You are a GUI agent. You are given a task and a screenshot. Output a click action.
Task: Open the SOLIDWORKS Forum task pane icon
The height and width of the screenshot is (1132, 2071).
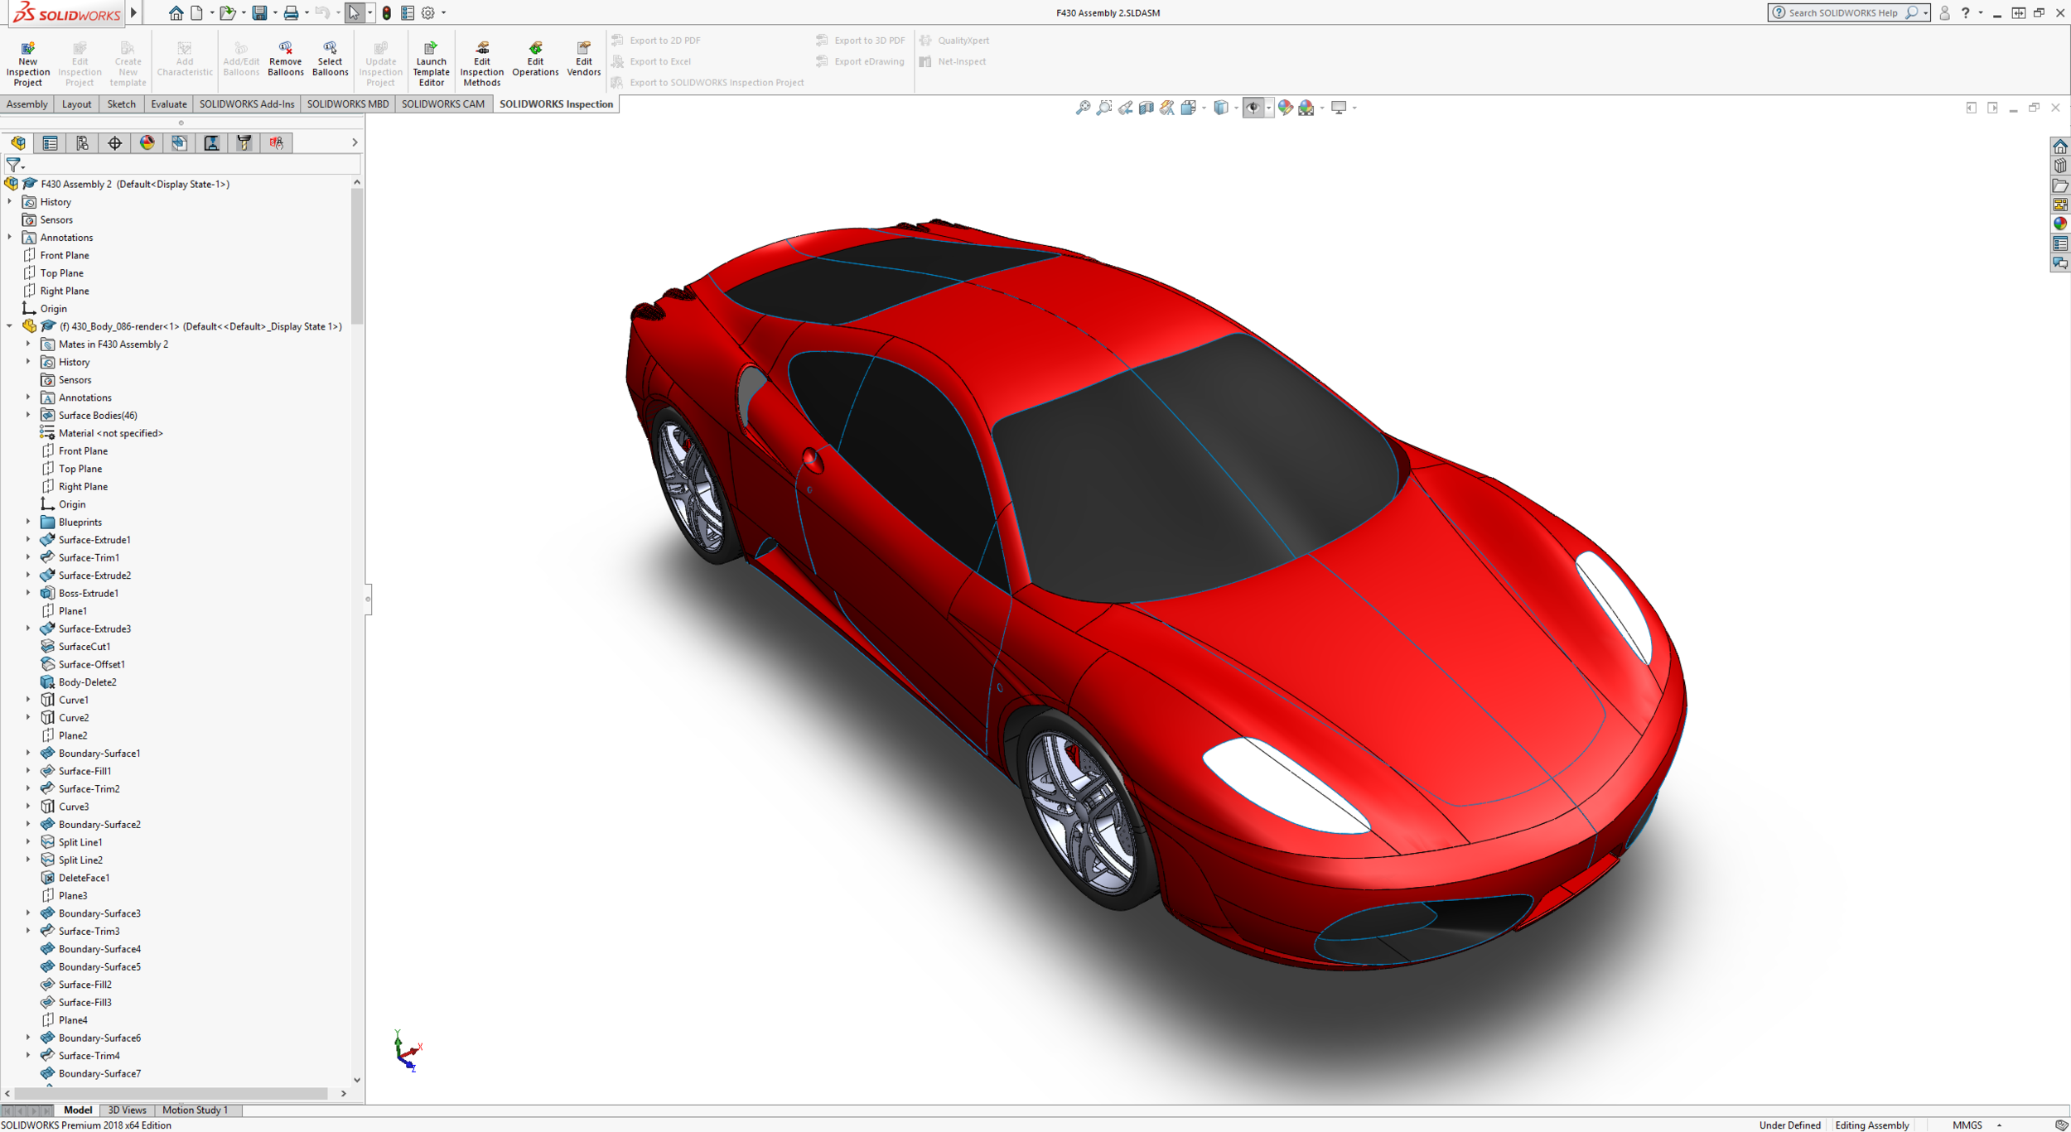coord(2059,263)
